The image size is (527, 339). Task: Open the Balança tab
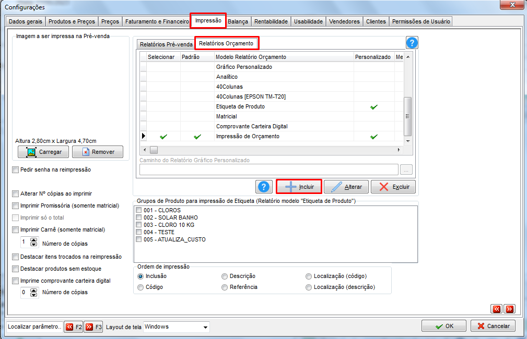(238, 21)
